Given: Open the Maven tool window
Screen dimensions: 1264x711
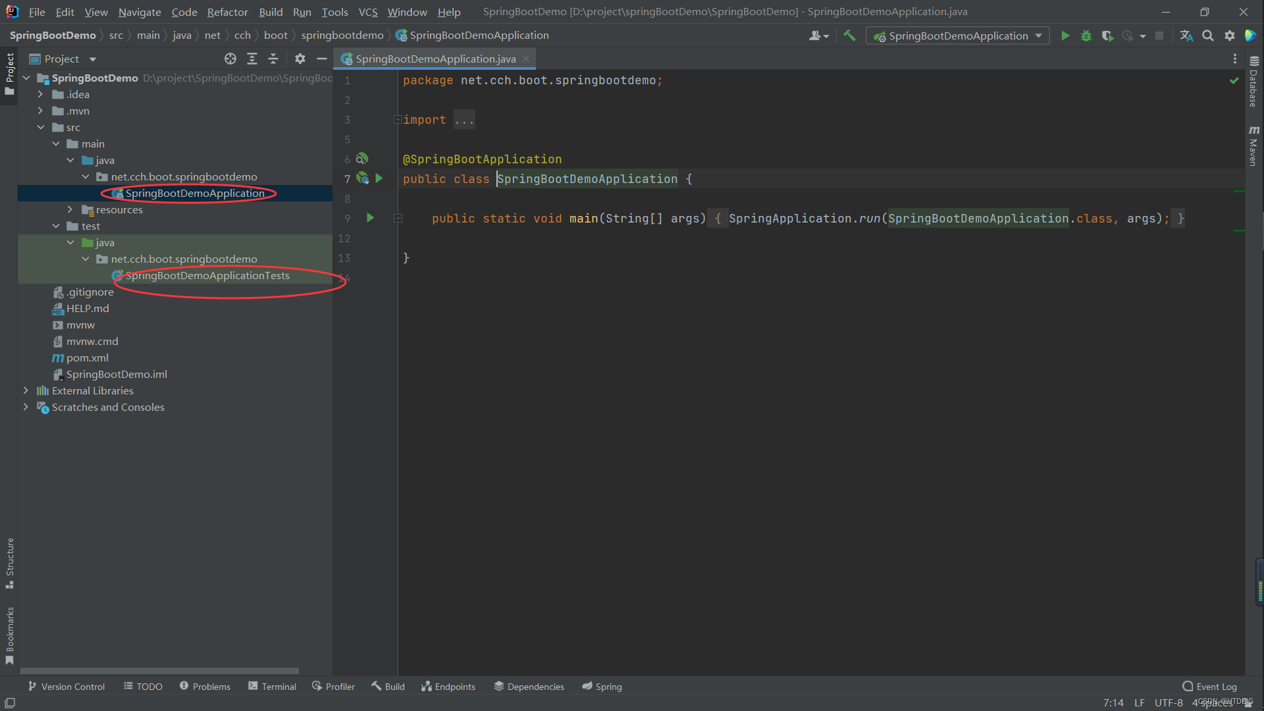Looking at the screenshot, I should tap(1253, 145).
